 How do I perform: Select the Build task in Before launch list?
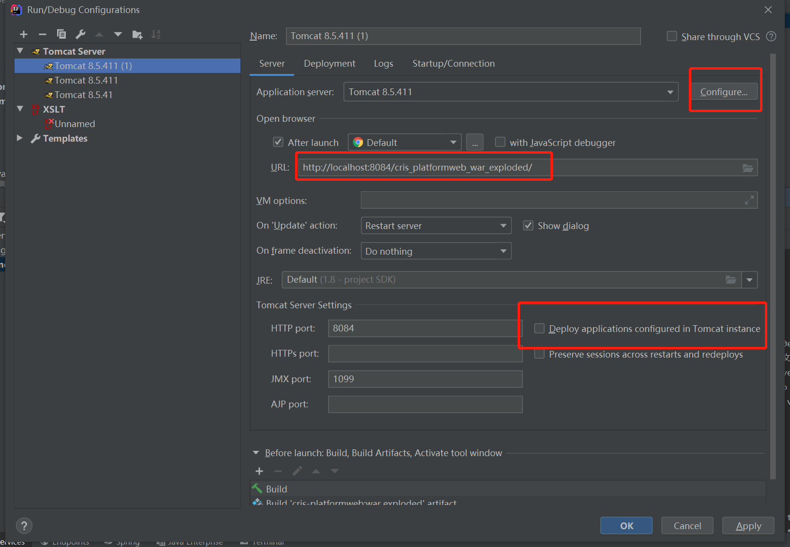(508, 489)
